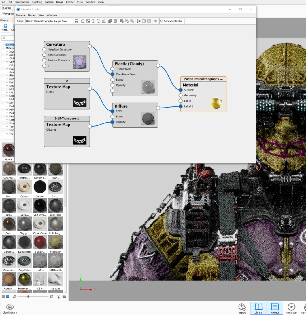
Task: Open the Lighting menu in main window
Action: 37,2
